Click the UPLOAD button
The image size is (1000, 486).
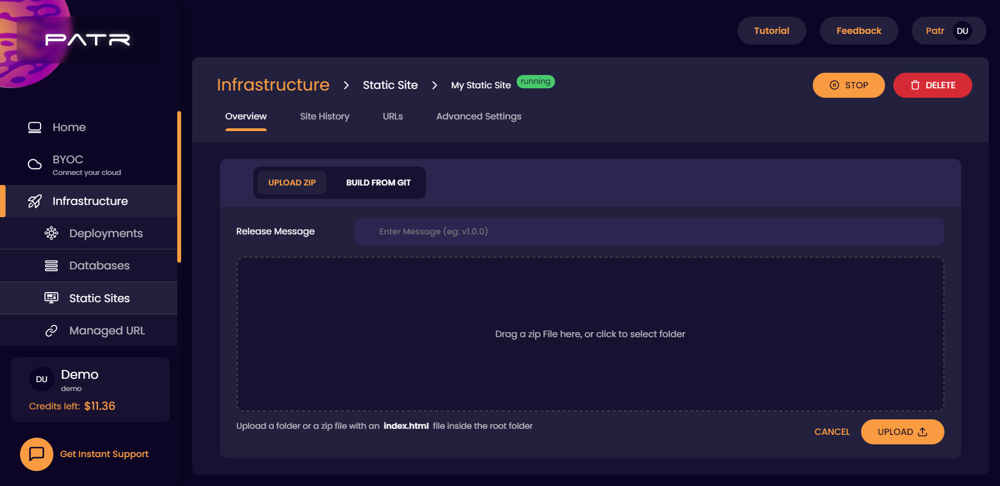point(903,432)
